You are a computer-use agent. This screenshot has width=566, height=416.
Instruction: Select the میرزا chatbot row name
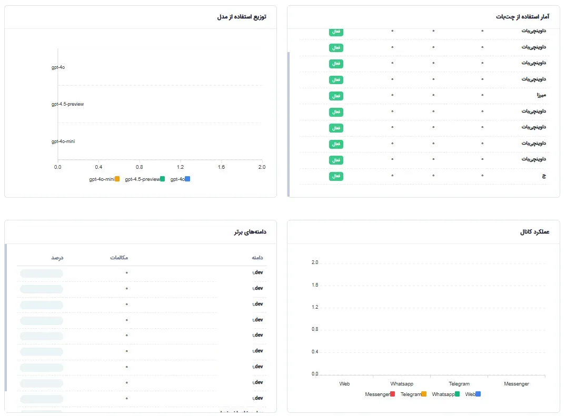[541, 95]
